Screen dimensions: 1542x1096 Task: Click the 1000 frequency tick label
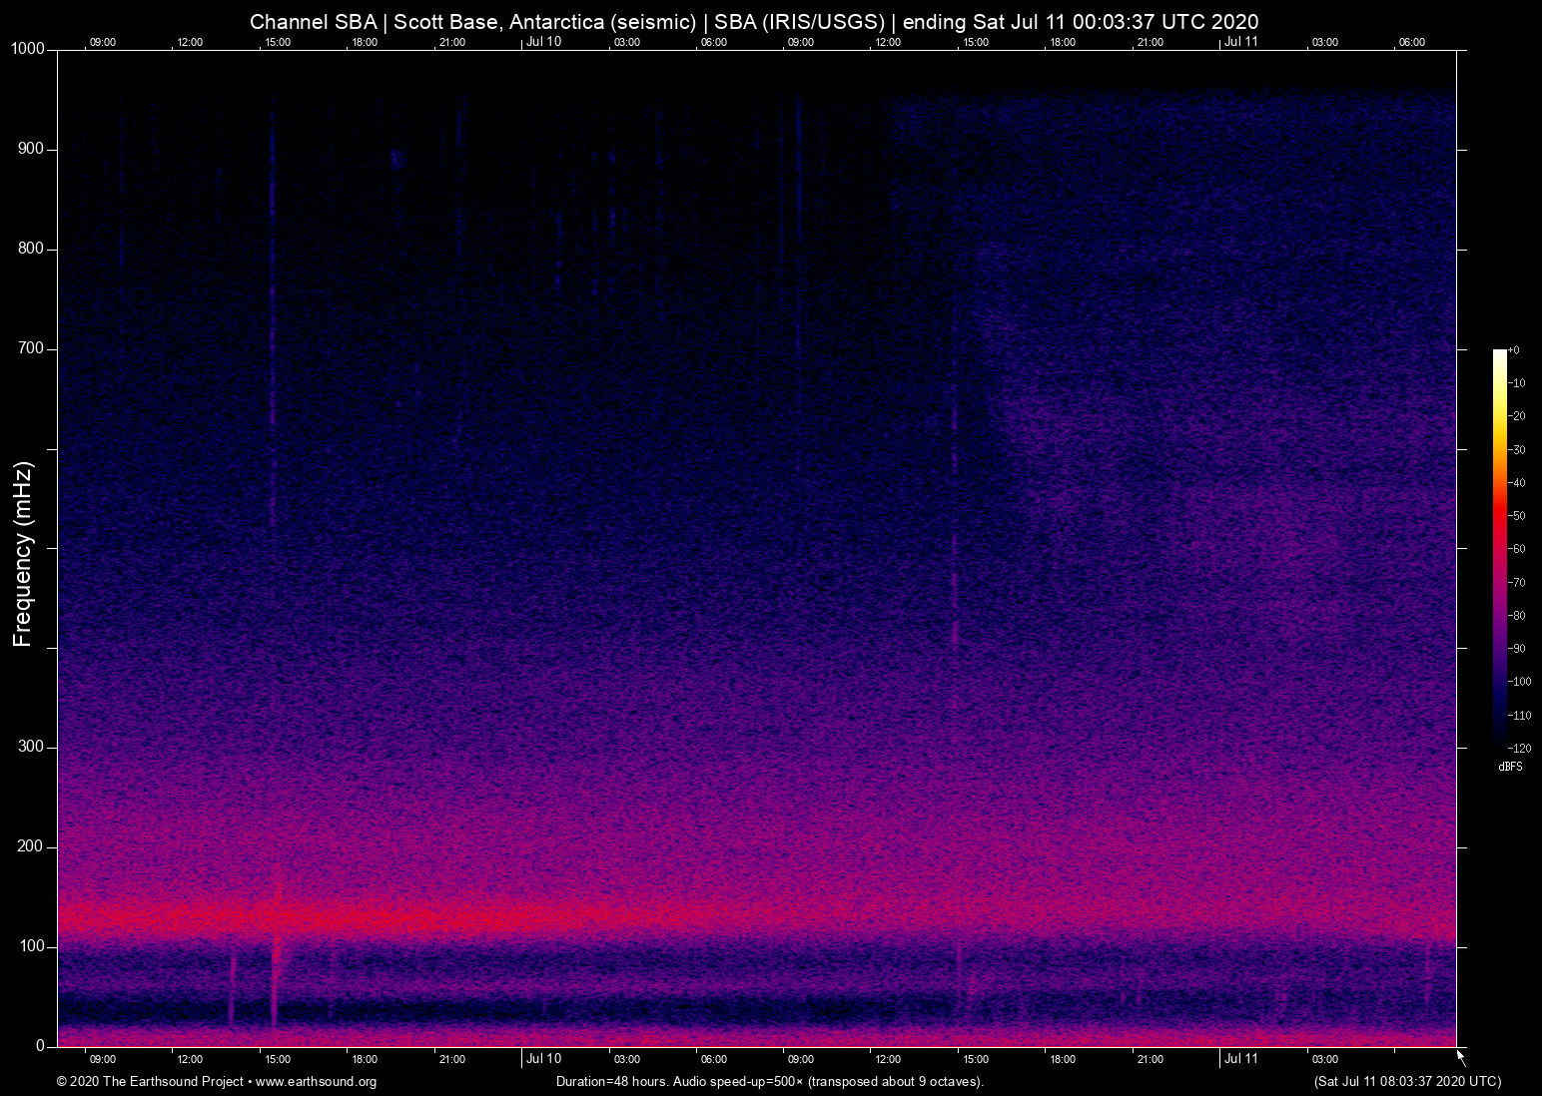point(28,47)
